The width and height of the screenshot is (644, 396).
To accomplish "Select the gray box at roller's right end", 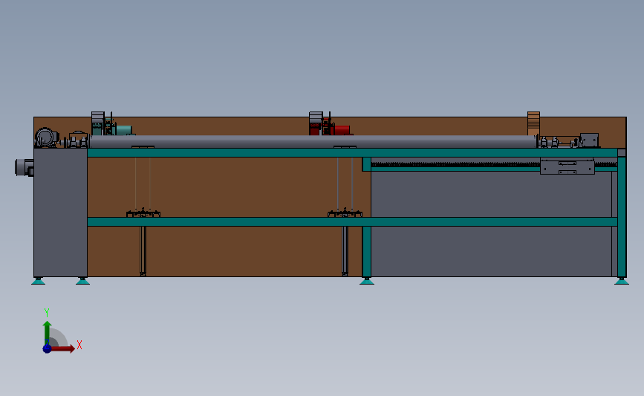I will click(x=589, y=140).
